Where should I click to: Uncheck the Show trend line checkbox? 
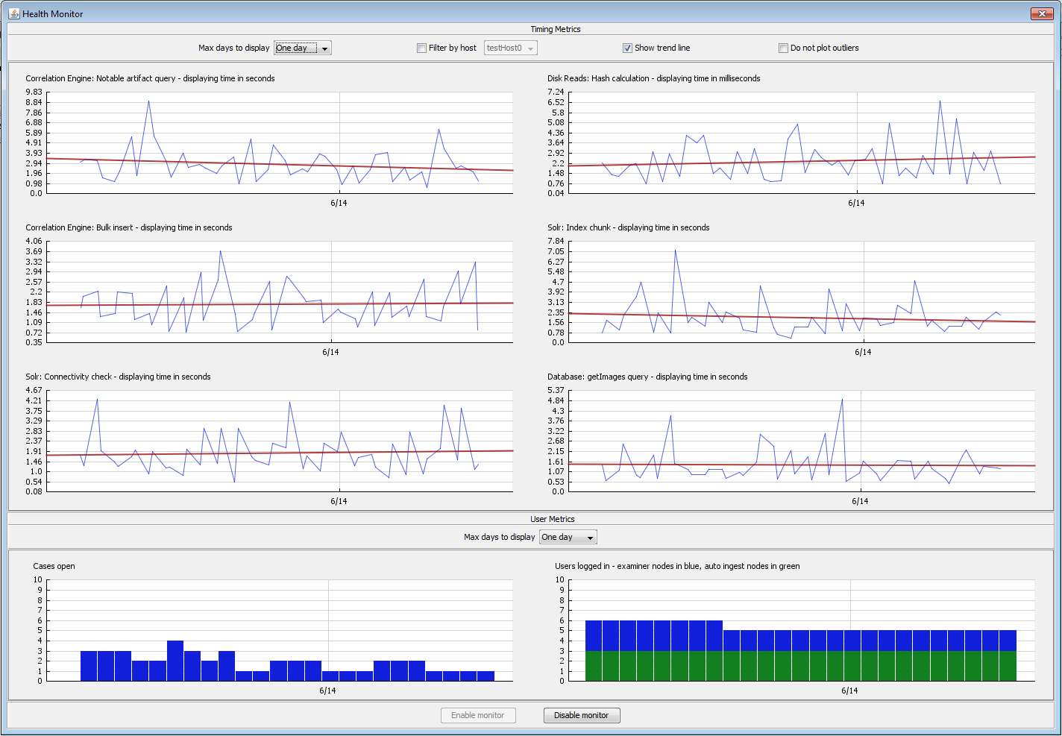coord(627,48)
